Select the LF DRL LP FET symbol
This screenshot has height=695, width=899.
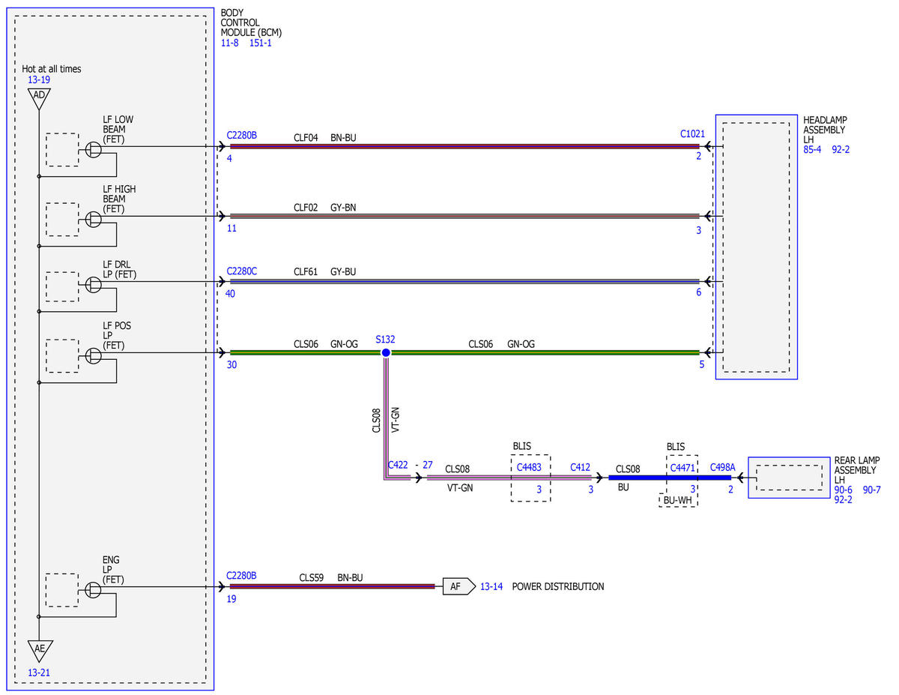click(93, 284)
